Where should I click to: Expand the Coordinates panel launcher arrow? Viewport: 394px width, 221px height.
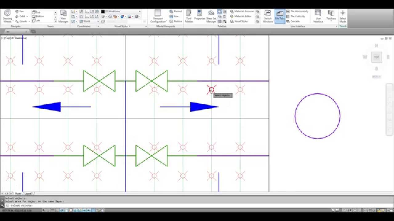(x=98, y=26)
